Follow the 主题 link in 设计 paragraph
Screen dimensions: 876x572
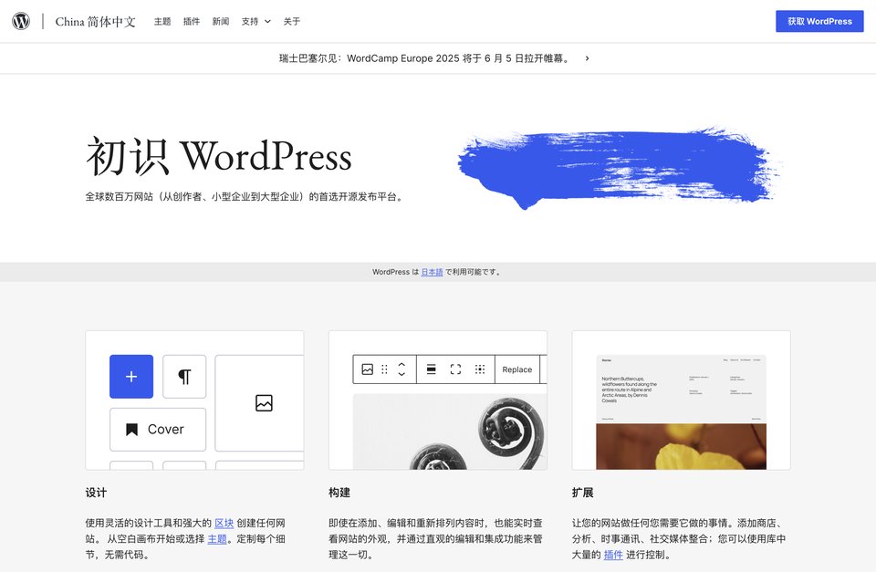pyautogui.click(x=217, y=538)
